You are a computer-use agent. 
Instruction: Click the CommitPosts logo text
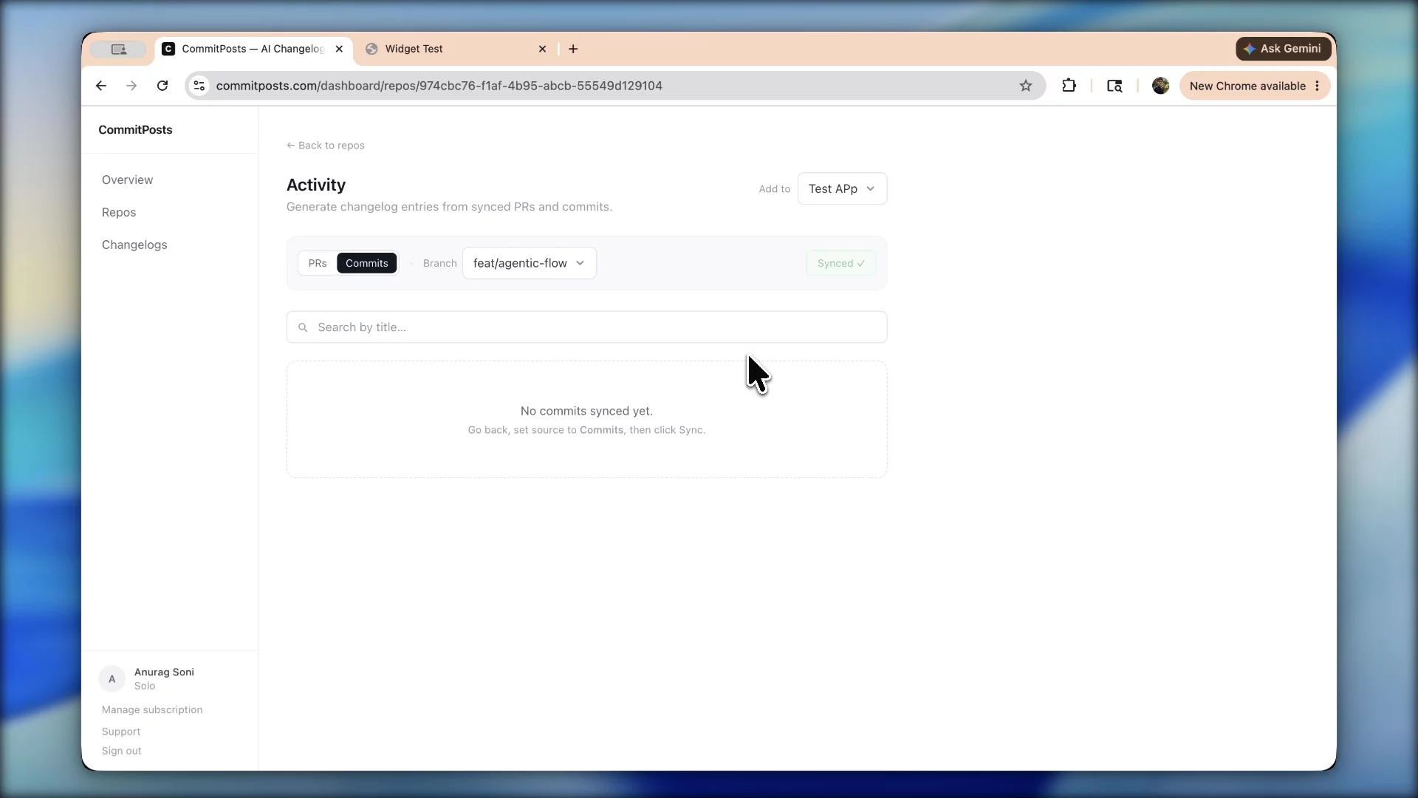point(135,129)
